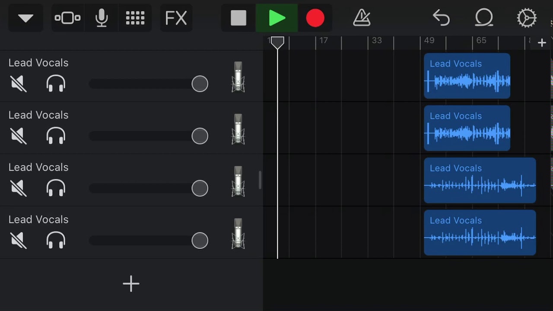553x311 pixels.
Task: Add a song section with the ruler's plus
Action: (542, 42)
